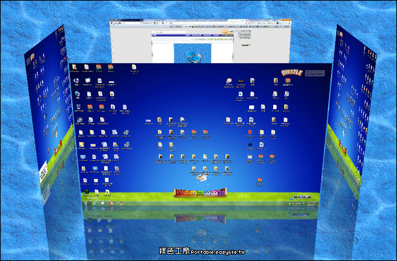
Task: Click the Windows Start orb on the taskbar
Action: click(86, 203)
